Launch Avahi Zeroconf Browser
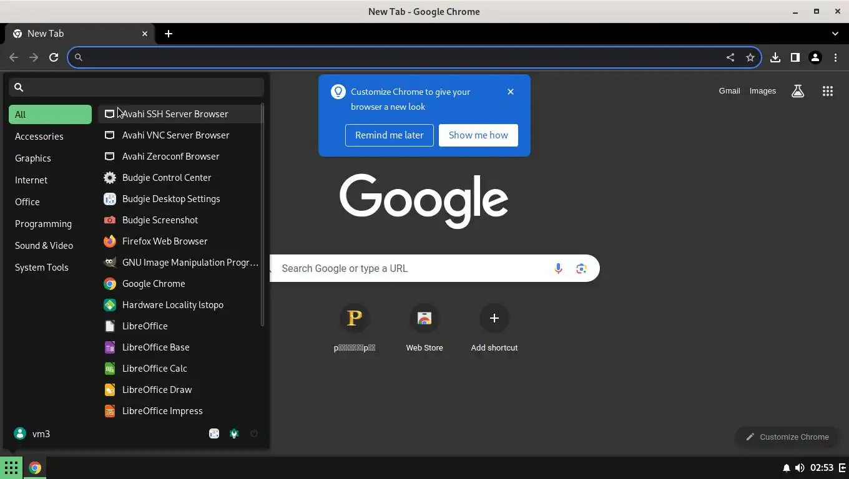 [180, 156]
